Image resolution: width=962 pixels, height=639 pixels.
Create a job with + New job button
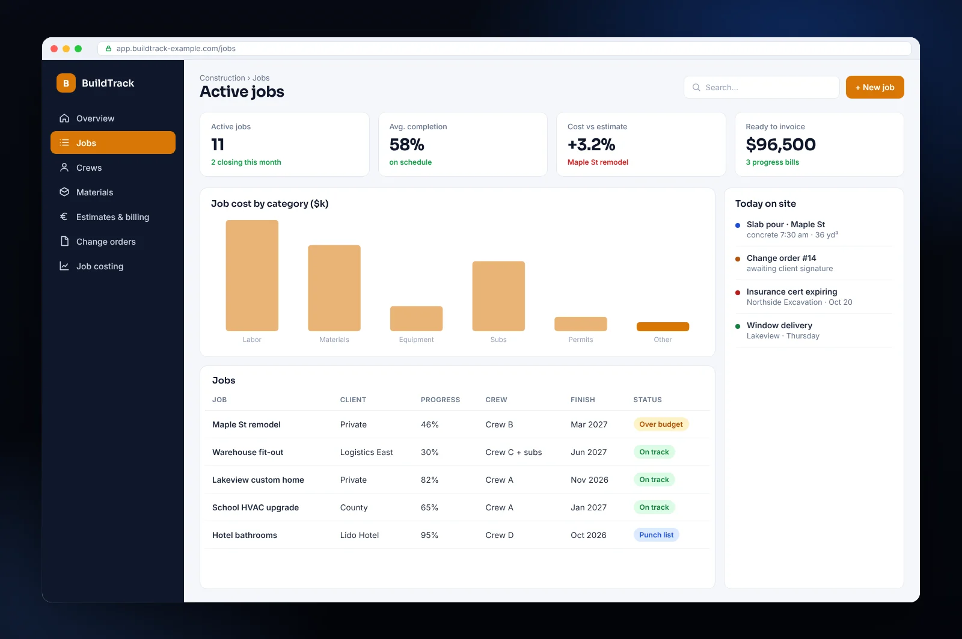875,87
